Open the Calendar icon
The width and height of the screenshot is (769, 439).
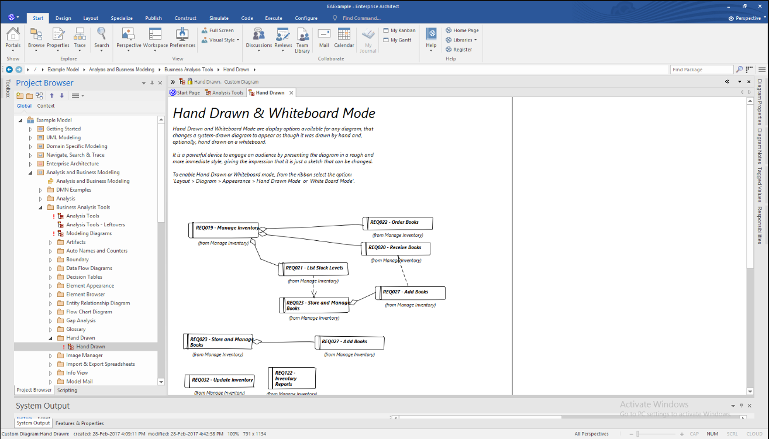[344, 37]
